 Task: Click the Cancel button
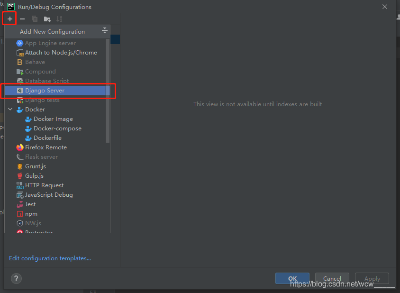click(332, 278)
